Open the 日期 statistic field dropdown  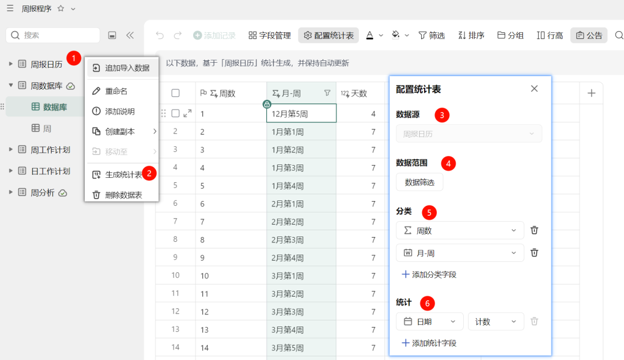click(x=430, y=322)
